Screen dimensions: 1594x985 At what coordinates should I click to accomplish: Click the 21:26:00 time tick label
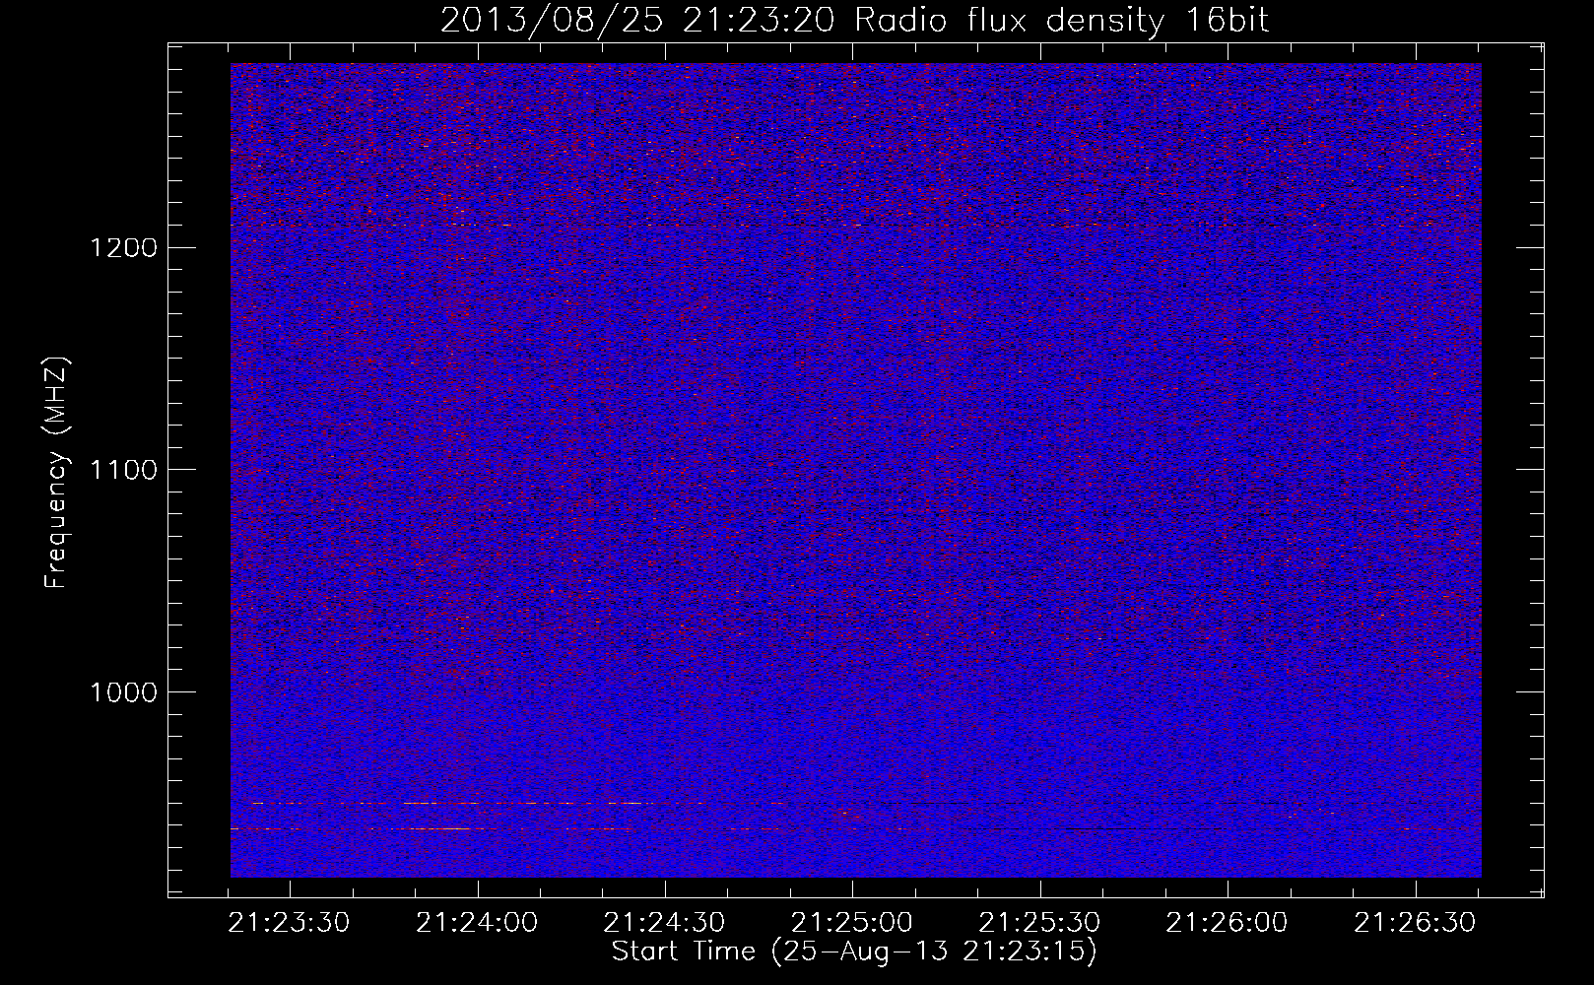1229,923
